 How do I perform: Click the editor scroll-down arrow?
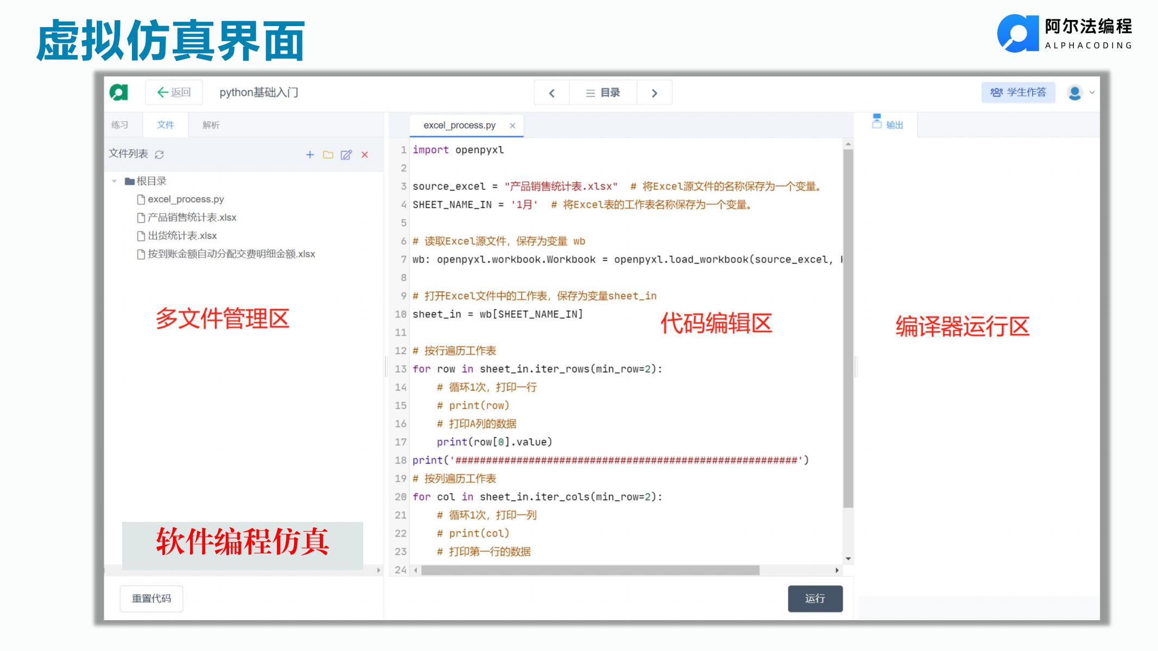coord(848,559)
